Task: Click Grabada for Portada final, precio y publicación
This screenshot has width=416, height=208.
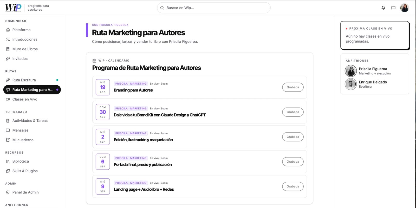Action: (x=293, y=162)
